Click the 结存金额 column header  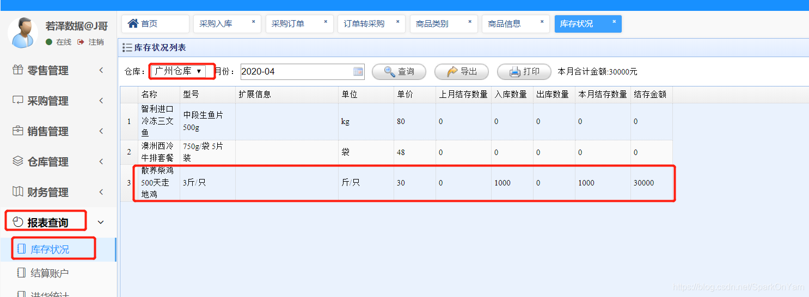(652, 95)
